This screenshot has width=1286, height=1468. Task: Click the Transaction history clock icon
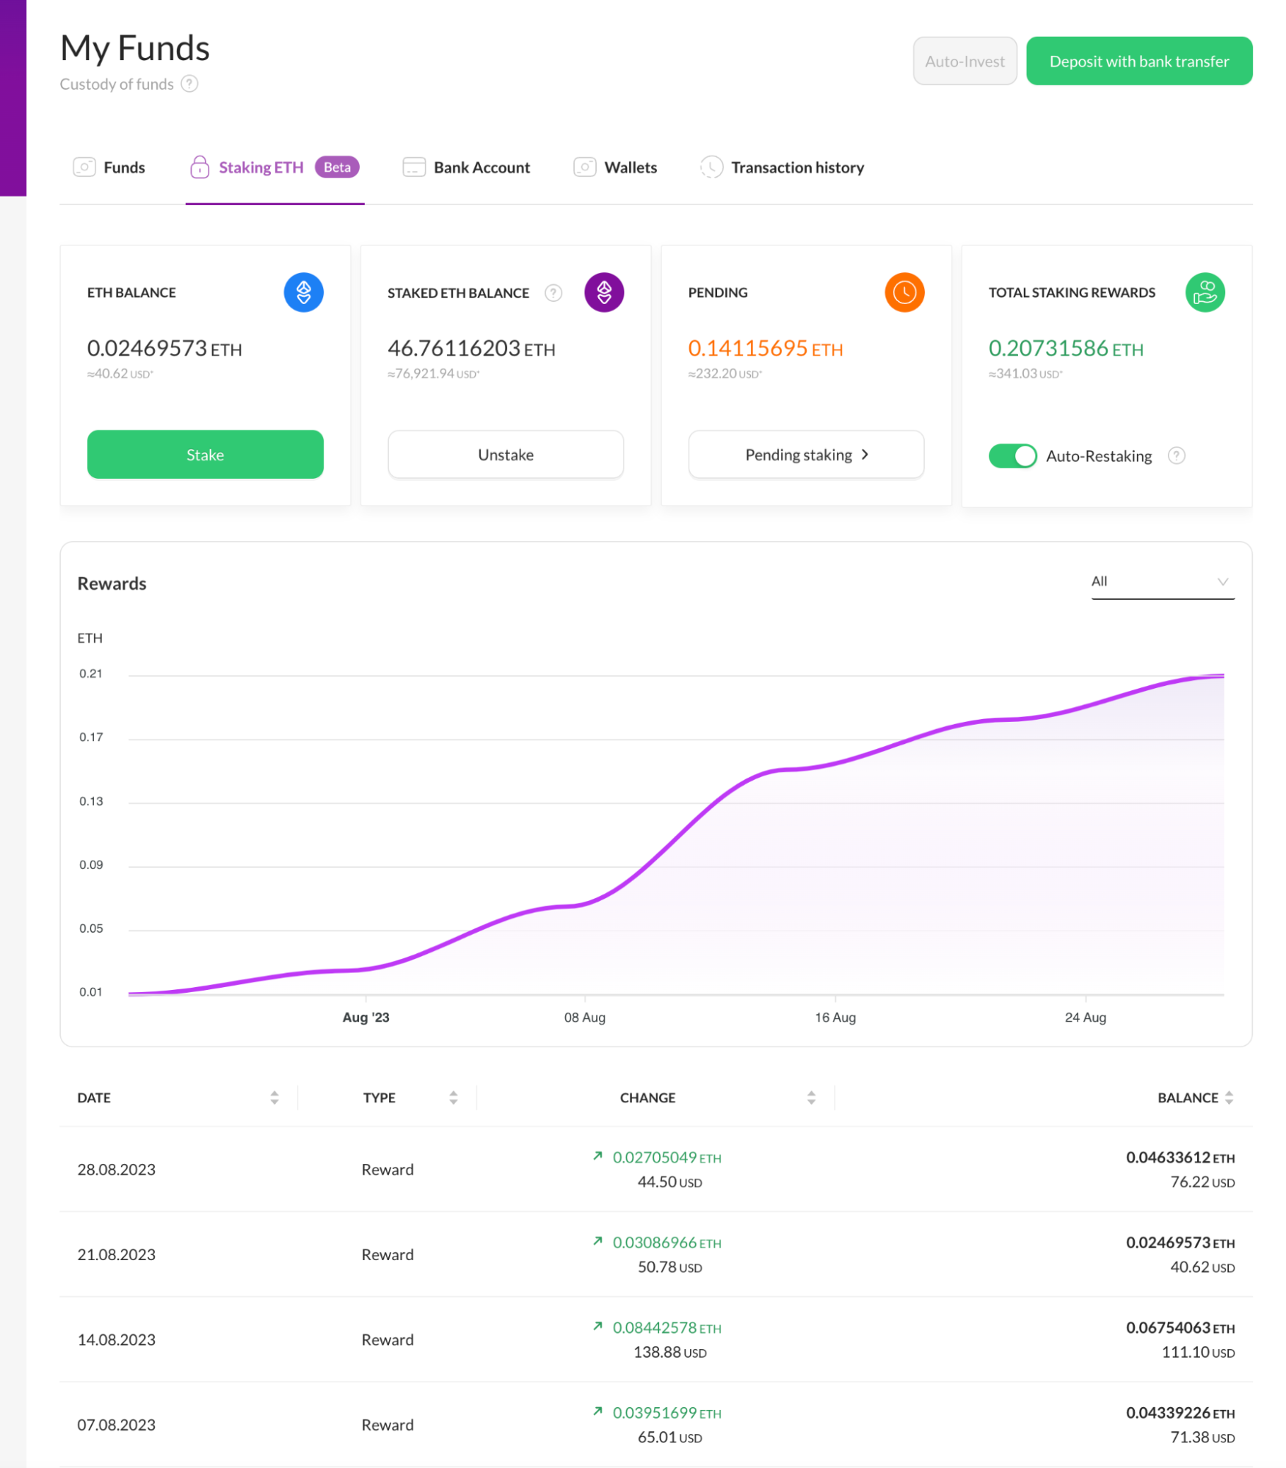coord(711,167)
